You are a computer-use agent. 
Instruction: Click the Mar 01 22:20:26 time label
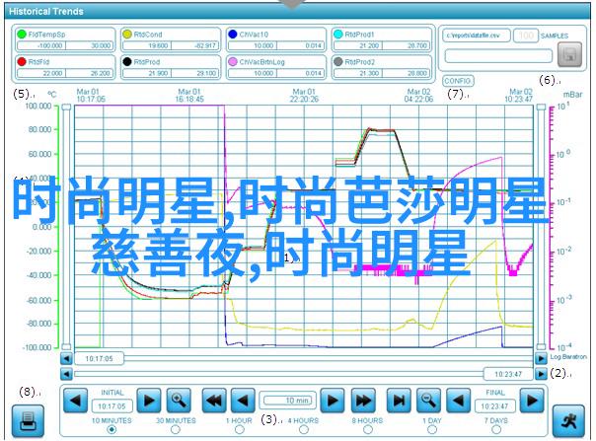pyautogui.click(x=304, y=96)
